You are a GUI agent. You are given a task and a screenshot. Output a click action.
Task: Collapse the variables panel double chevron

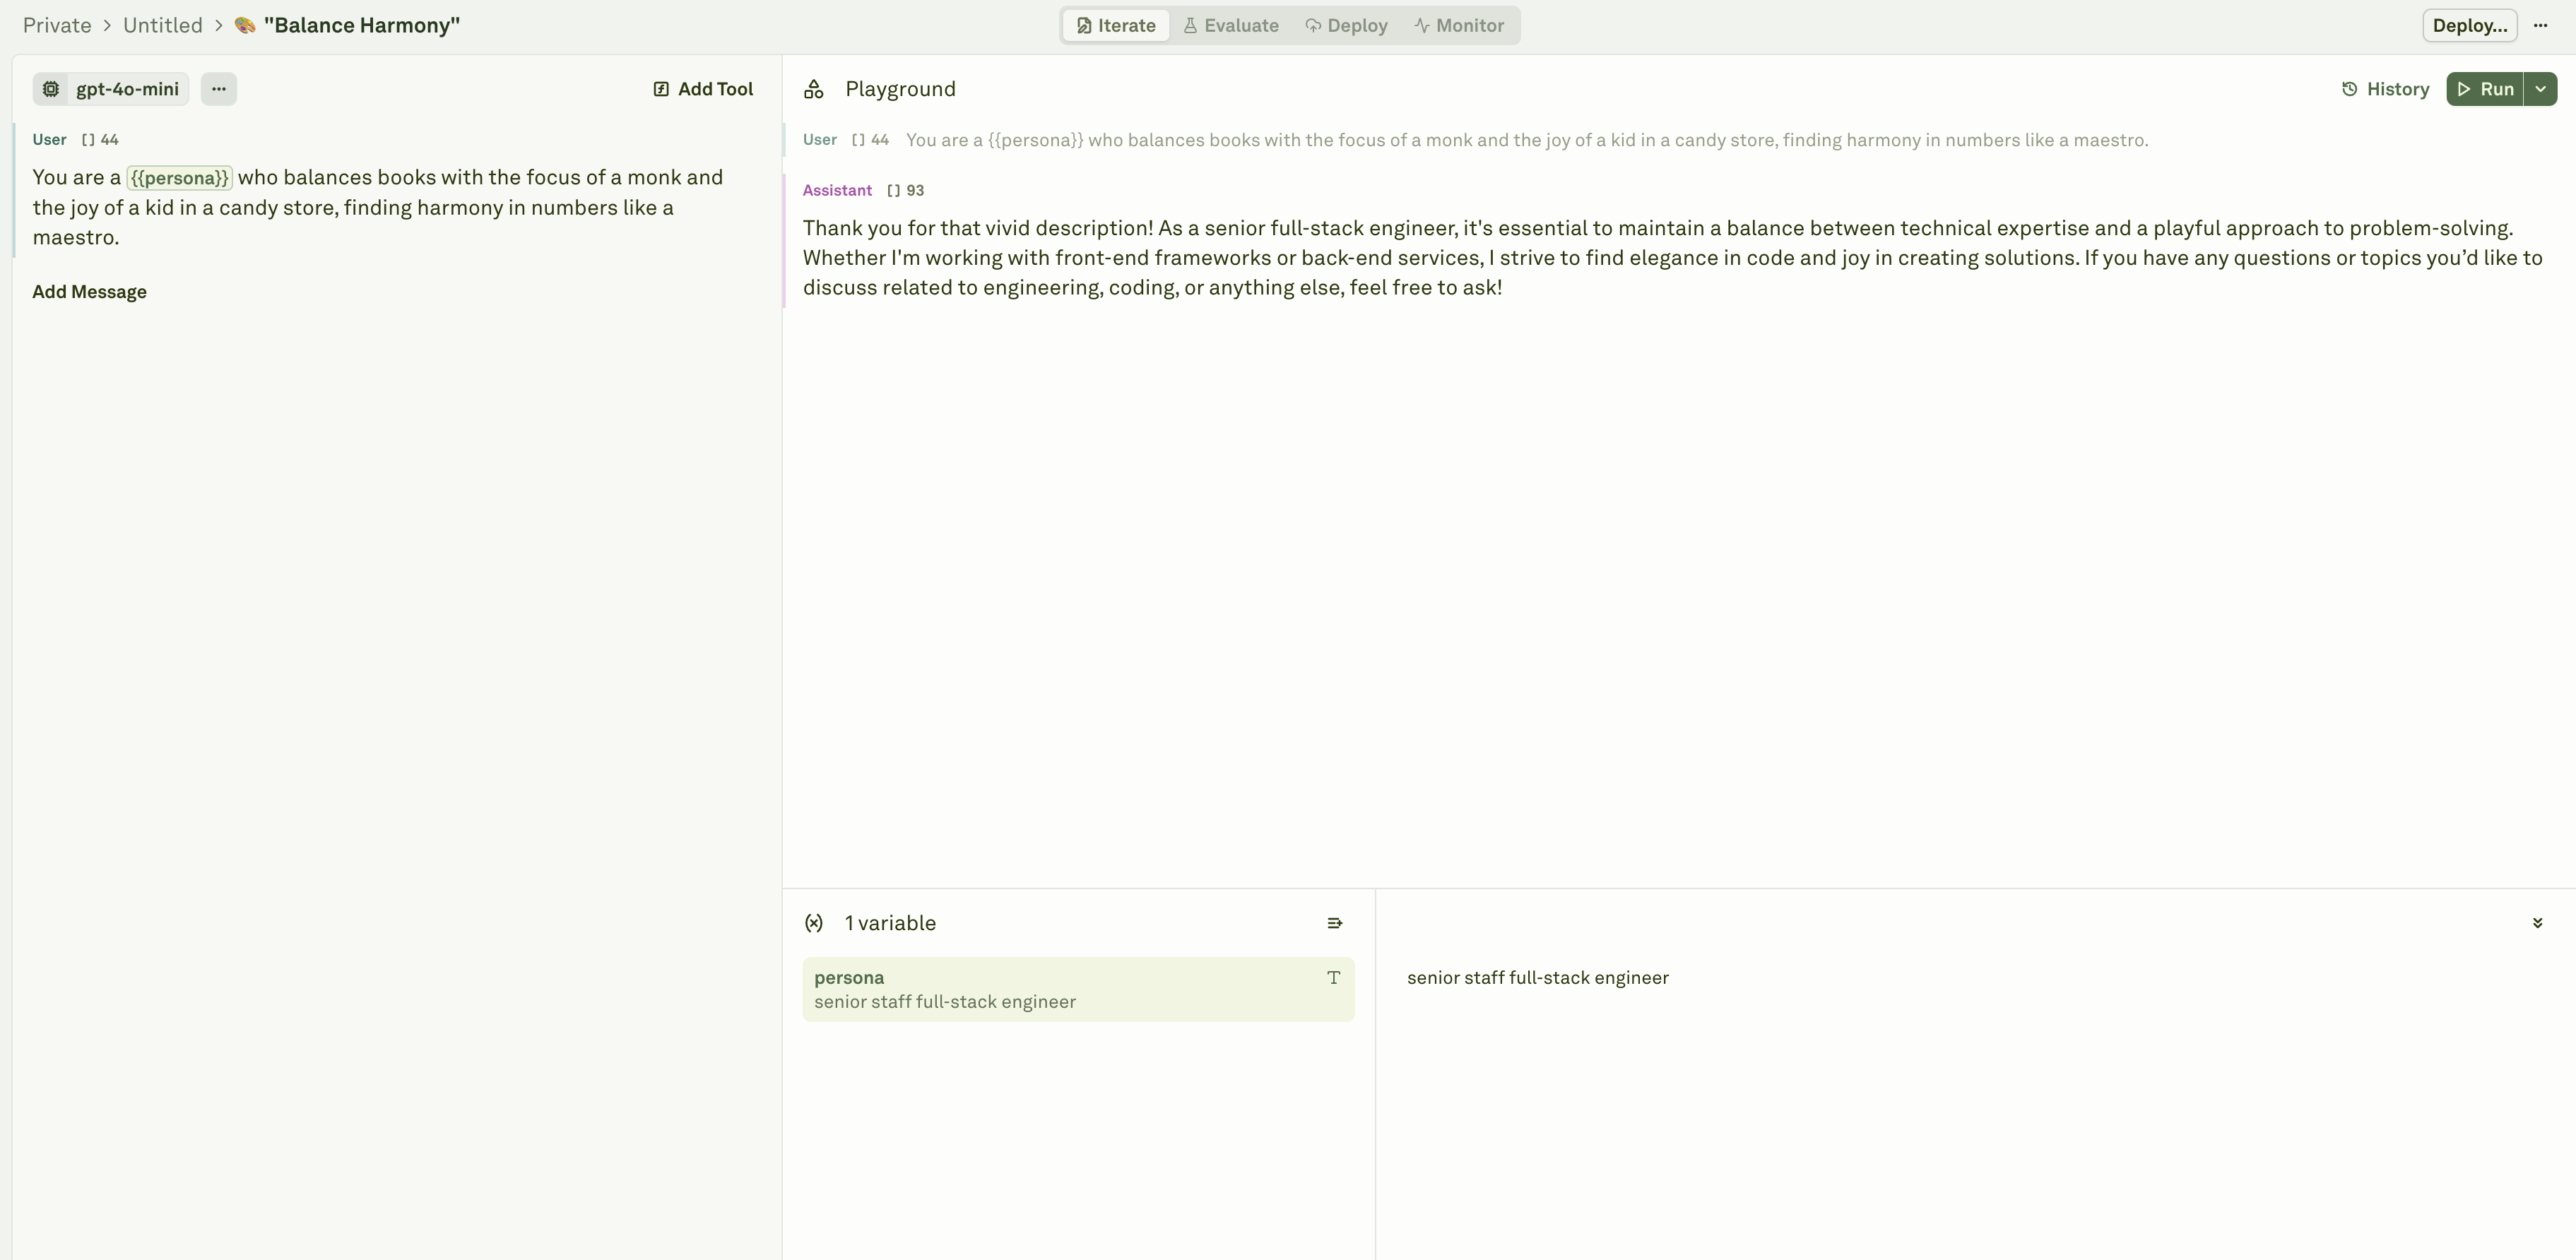tap(2537, 923)
